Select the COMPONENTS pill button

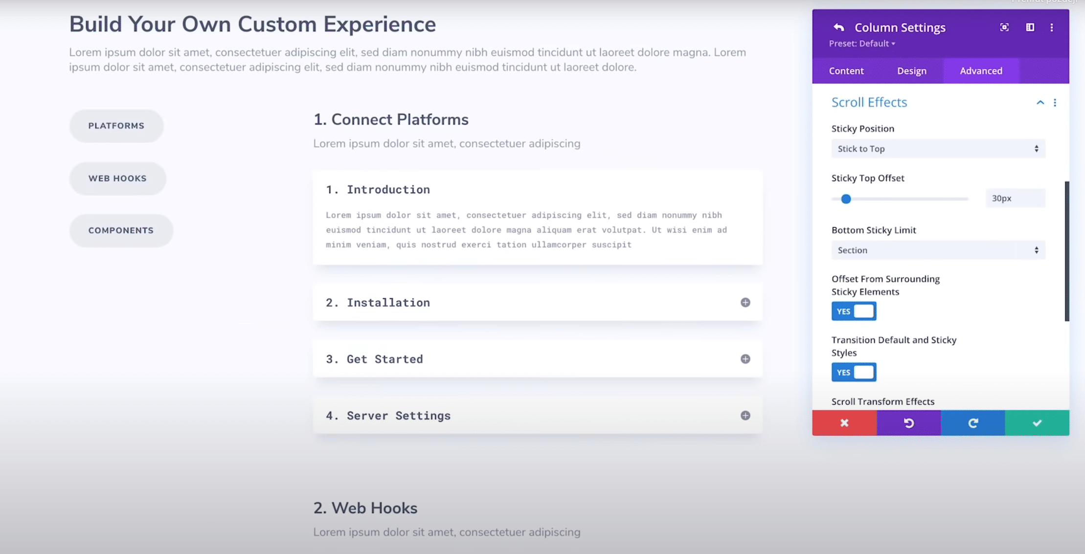121,230
